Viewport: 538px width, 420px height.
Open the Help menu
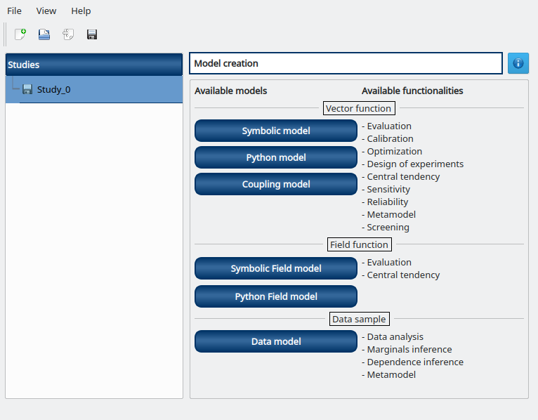click(81, 11)
